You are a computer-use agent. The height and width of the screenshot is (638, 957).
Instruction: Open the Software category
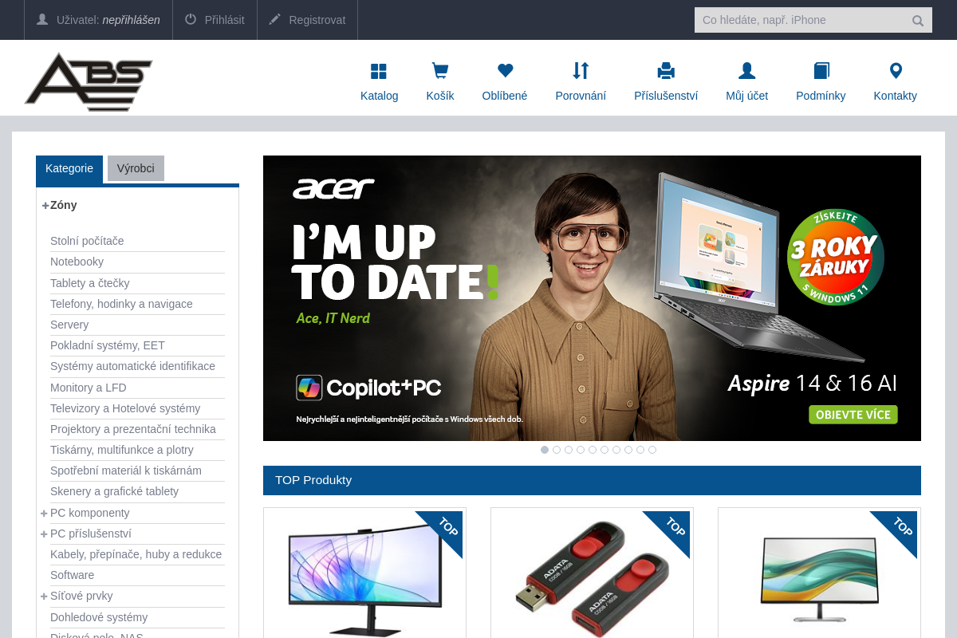coord(72,575)
